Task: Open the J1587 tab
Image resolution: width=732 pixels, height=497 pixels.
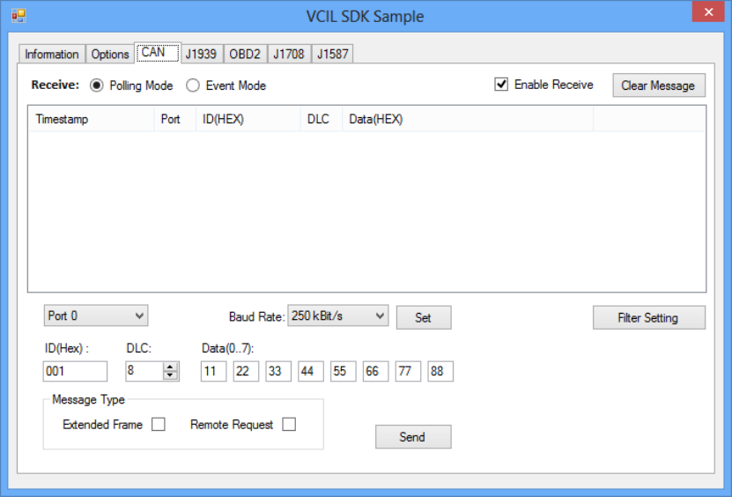Action: coord(332,54)
